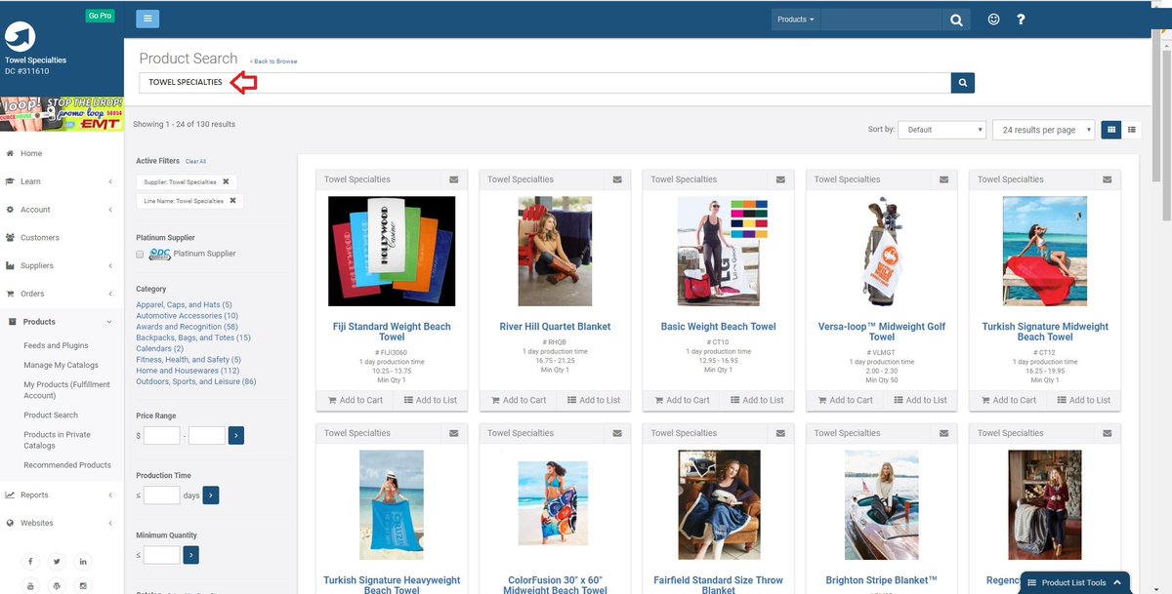Switch to grid view layout
This screenshot has width=1172, height=594.
coord(1110,129)
